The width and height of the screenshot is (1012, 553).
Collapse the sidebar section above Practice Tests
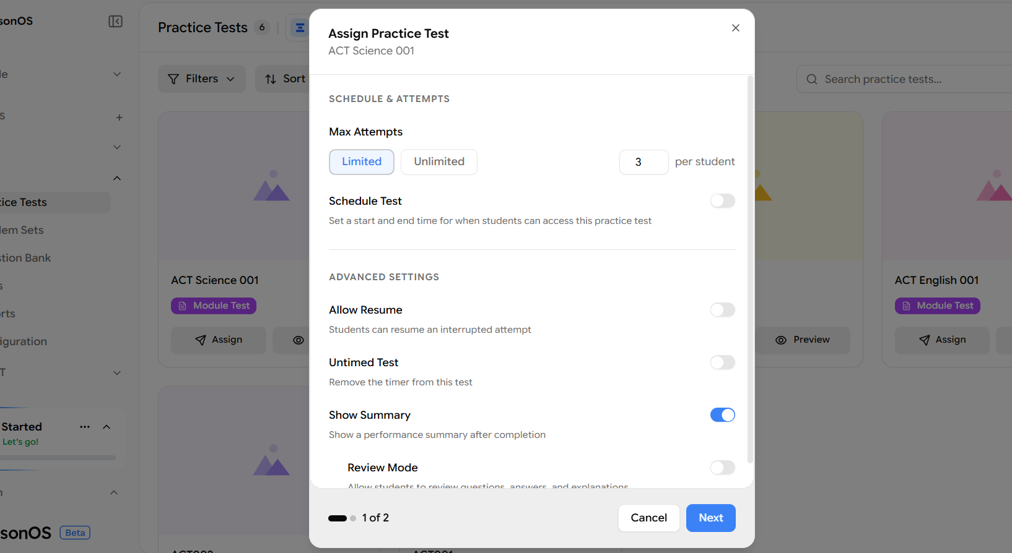click(117, 179)
